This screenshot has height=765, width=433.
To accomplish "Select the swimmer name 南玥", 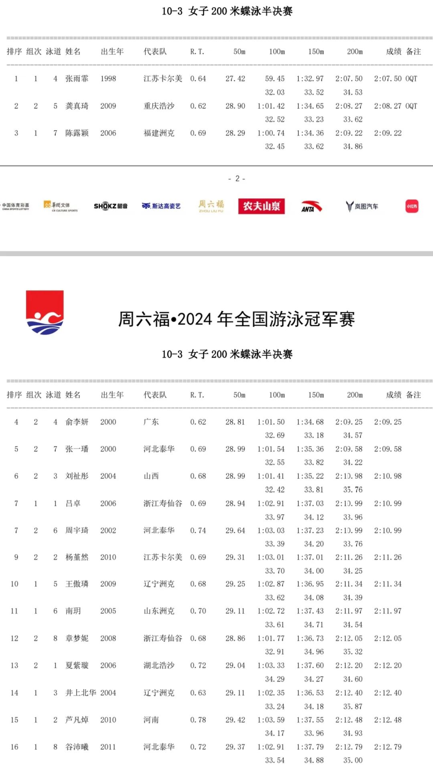I will pyautogui.click(x=73, y=611).
